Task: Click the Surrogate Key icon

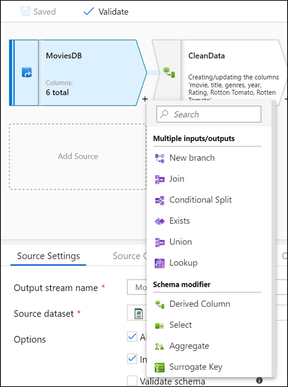Action: [160, 367]
